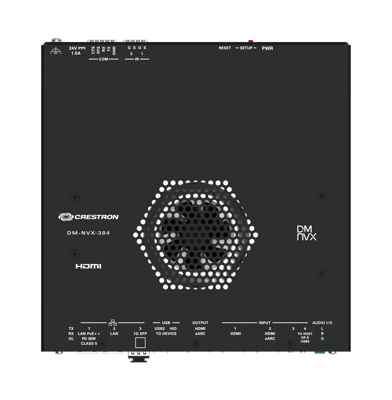This screenshot has height=400, width=392.
Task: Click the green audio terminal connector
Action: (319, 352)
